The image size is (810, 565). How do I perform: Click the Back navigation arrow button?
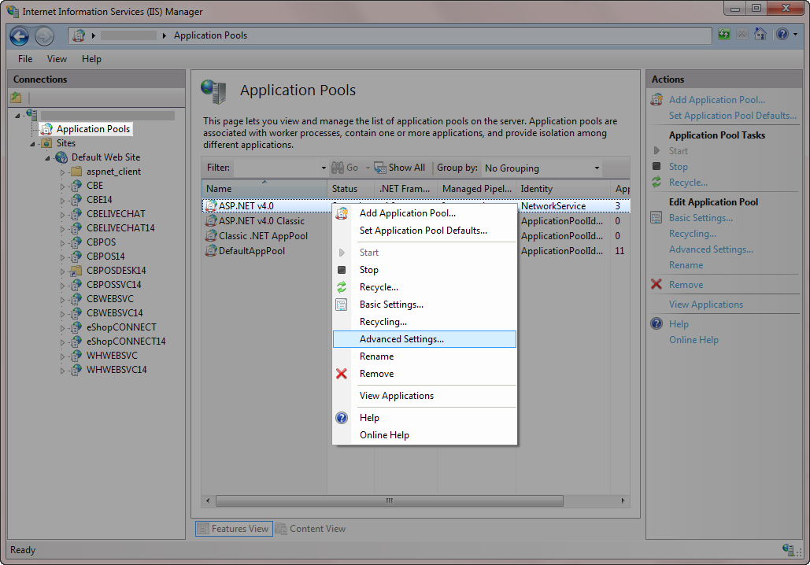(20, 35)
